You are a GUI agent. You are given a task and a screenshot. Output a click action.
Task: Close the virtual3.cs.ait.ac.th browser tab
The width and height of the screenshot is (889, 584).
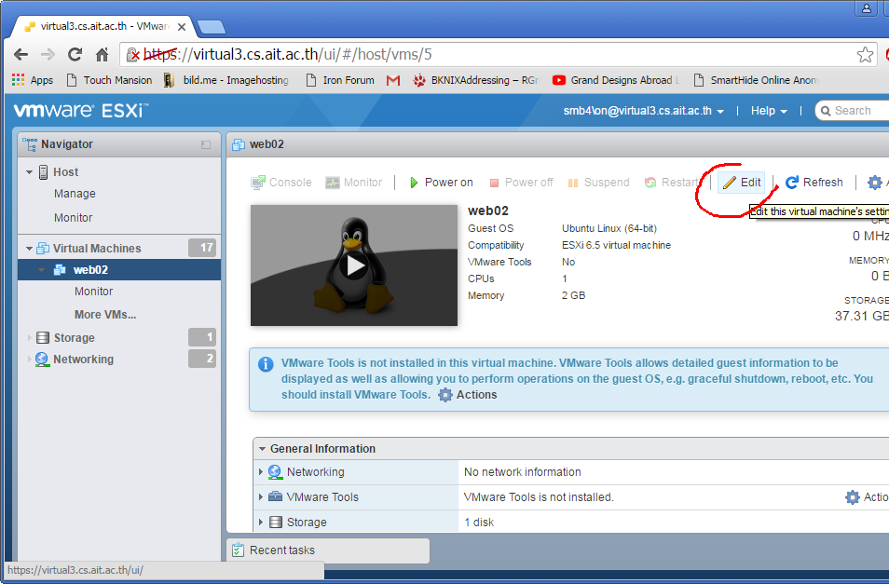tap(182, 27)
